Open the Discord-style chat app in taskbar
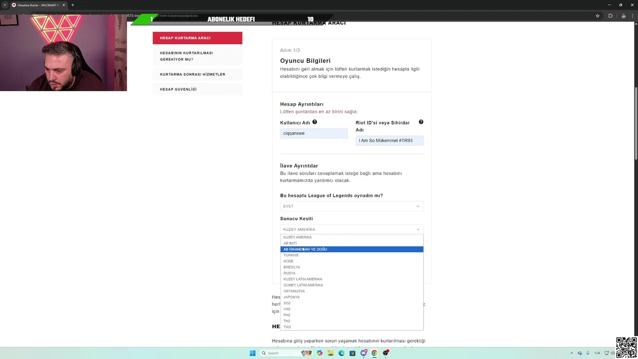638x359 pixels. point(363,353)
